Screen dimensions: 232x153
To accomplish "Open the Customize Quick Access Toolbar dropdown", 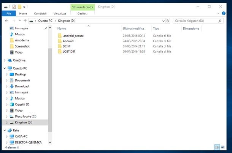I will 24,7.
